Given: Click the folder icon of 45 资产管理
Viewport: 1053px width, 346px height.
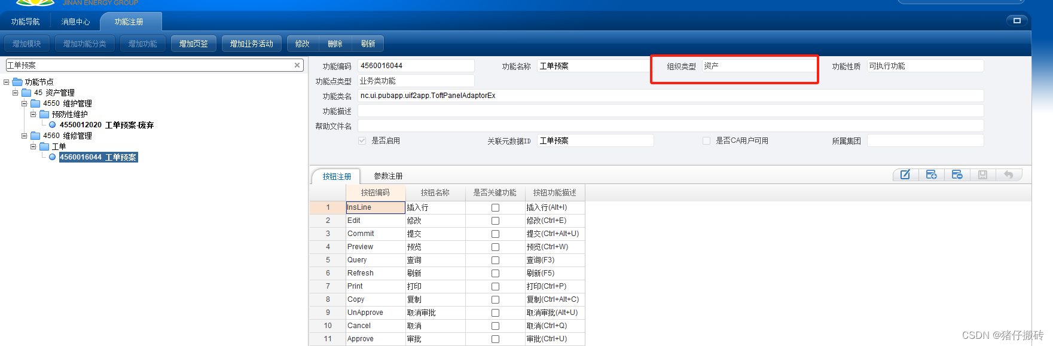Looking at the screenshot, I should pyautogui.click(x=26, y=93).
